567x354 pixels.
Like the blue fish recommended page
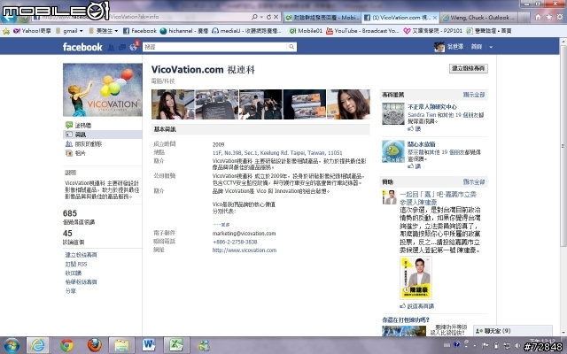pos(415,166)
